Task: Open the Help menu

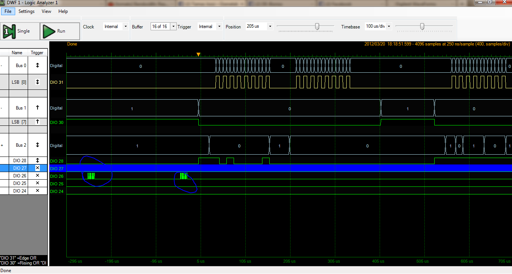Action: click(63, 11)
